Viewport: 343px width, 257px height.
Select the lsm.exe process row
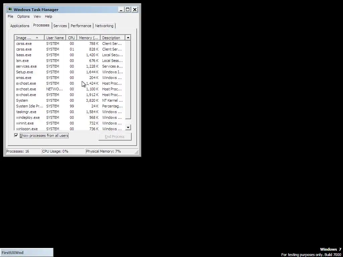point(70,61)
